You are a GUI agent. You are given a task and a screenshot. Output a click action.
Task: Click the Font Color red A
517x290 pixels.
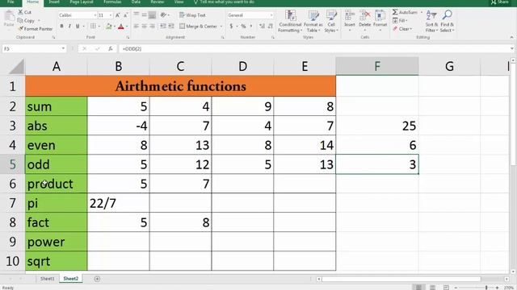click(x=121, y=26)
